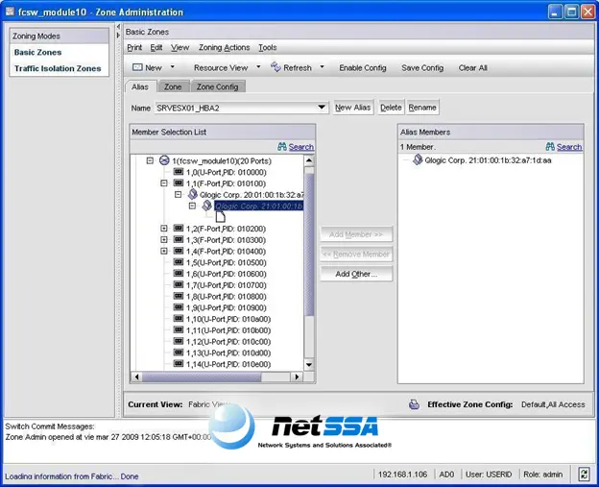Expand the 1,2 F-Port node
The width and height of the screenshot is (599, 487).
pyautogui.click(x=164, y=229)
